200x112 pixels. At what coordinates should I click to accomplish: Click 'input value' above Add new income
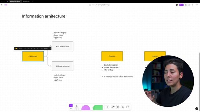[x=58, y=35]
